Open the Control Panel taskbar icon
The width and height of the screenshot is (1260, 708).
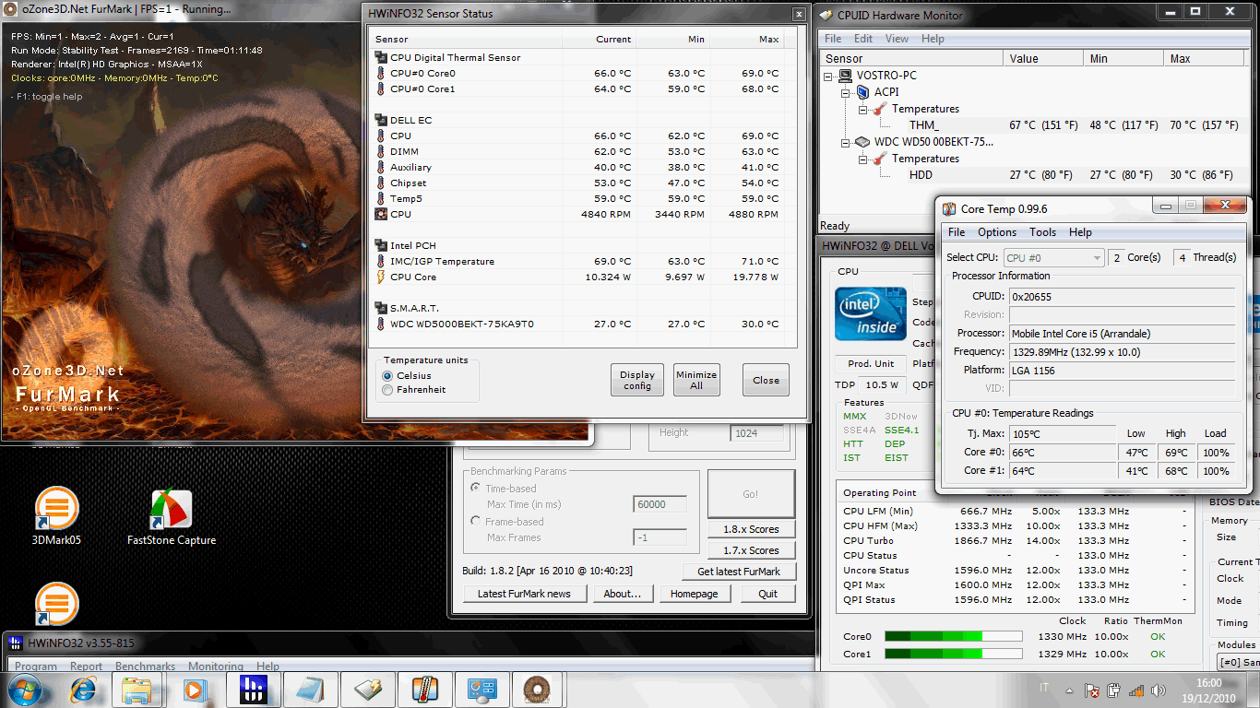click(x=481, y=690)
